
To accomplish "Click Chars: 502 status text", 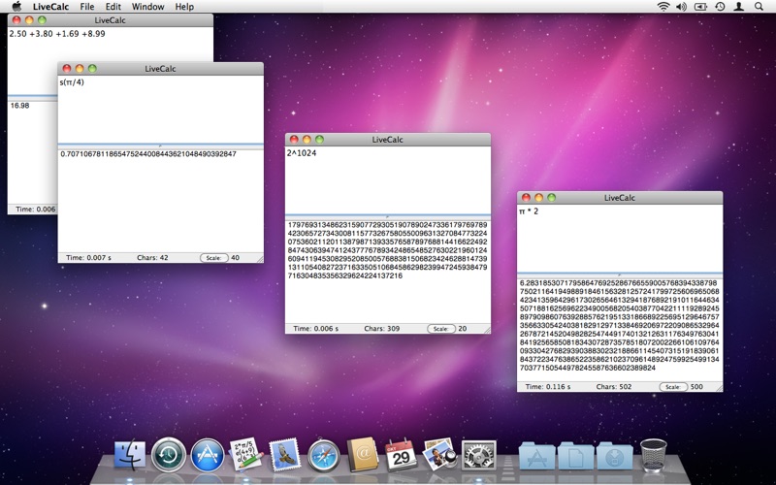I will 614,387.
